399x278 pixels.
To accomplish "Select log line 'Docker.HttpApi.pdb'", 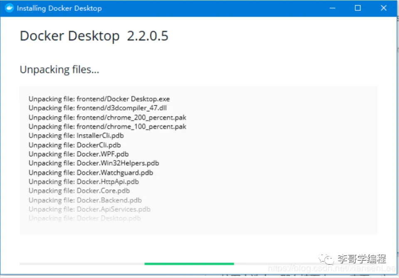I will (84, 182).
